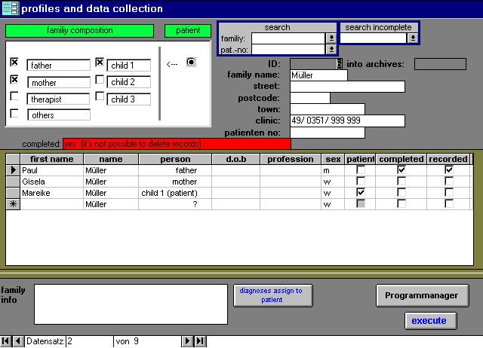Enable the therapist checkbox
The width and height of the screenshot is (483, 348).
(x=14, y=97)
